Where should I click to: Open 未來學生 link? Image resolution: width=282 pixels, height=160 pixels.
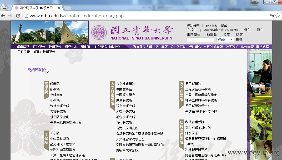coord(194,34)
